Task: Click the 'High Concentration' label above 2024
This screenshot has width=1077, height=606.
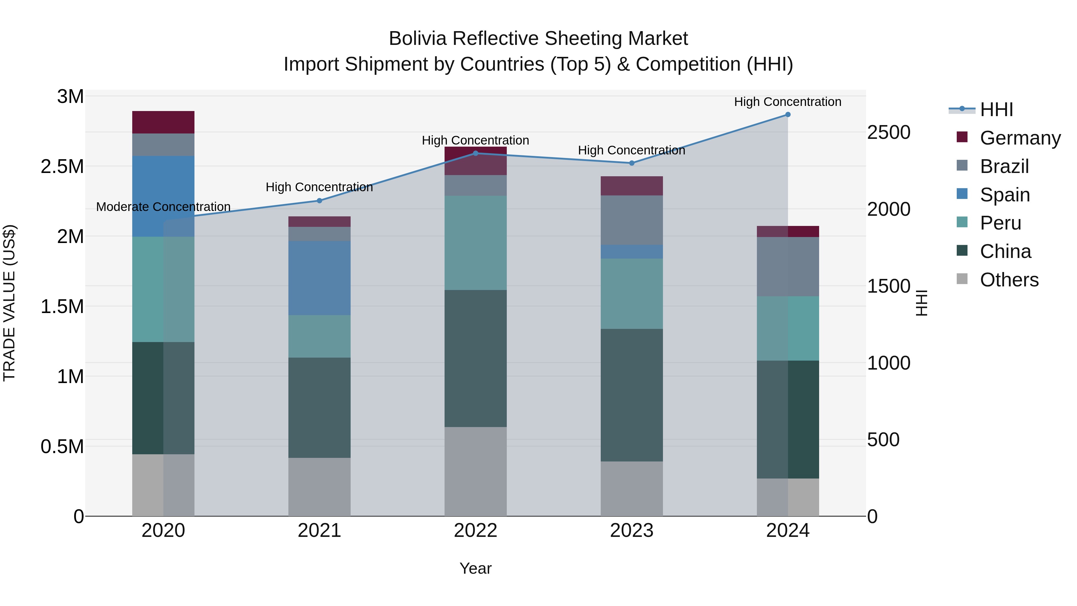Action: [788, 102]
